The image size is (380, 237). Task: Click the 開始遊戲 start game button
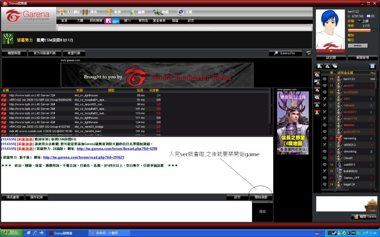point(261,197)
